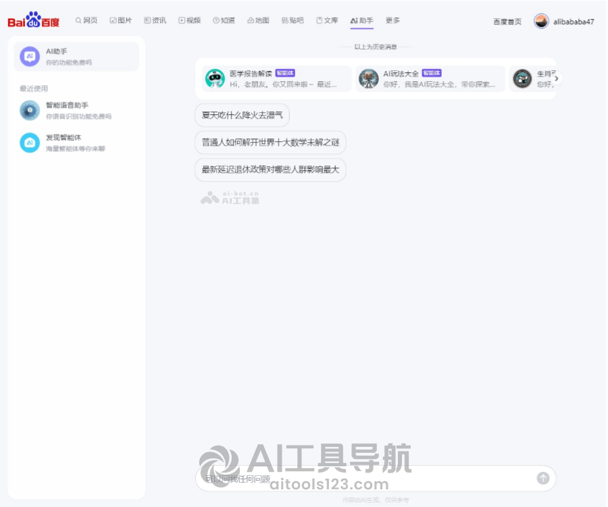Open the 更多 menu

(x=392, y=20)
